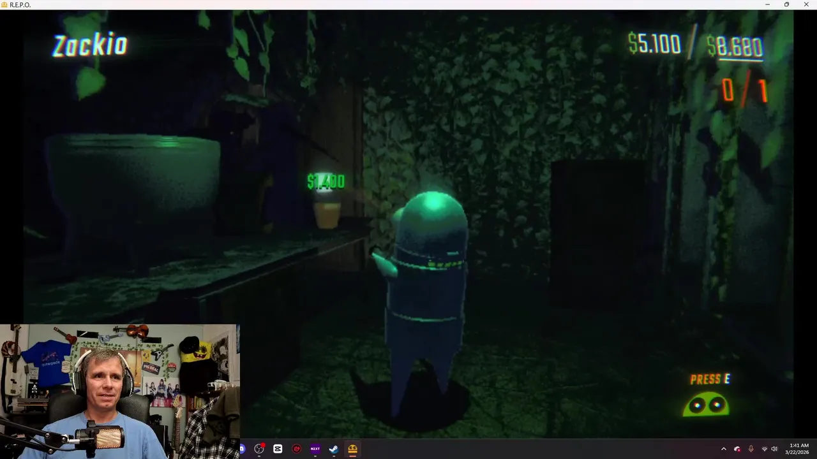
Task: Click the $8.680 haul goal value
Action: tap(735, 47)
